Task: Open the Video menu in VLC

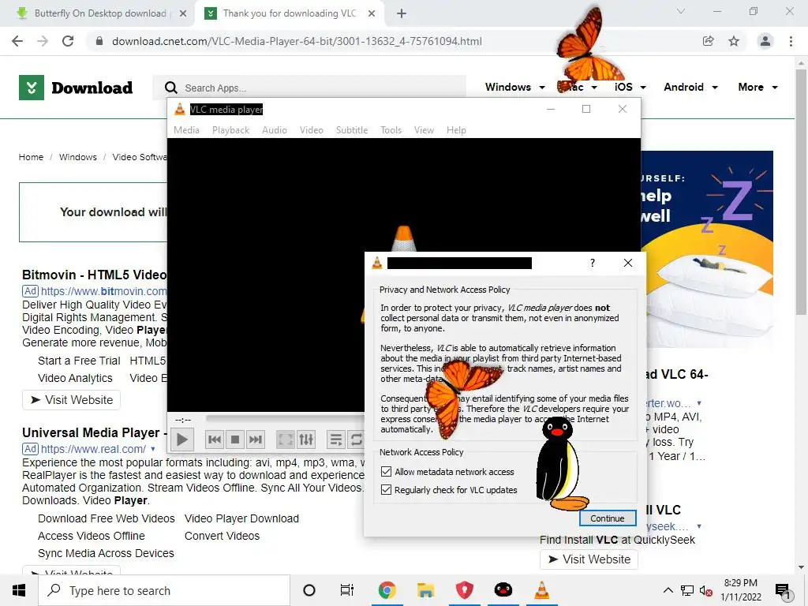Action: [311, 130]
